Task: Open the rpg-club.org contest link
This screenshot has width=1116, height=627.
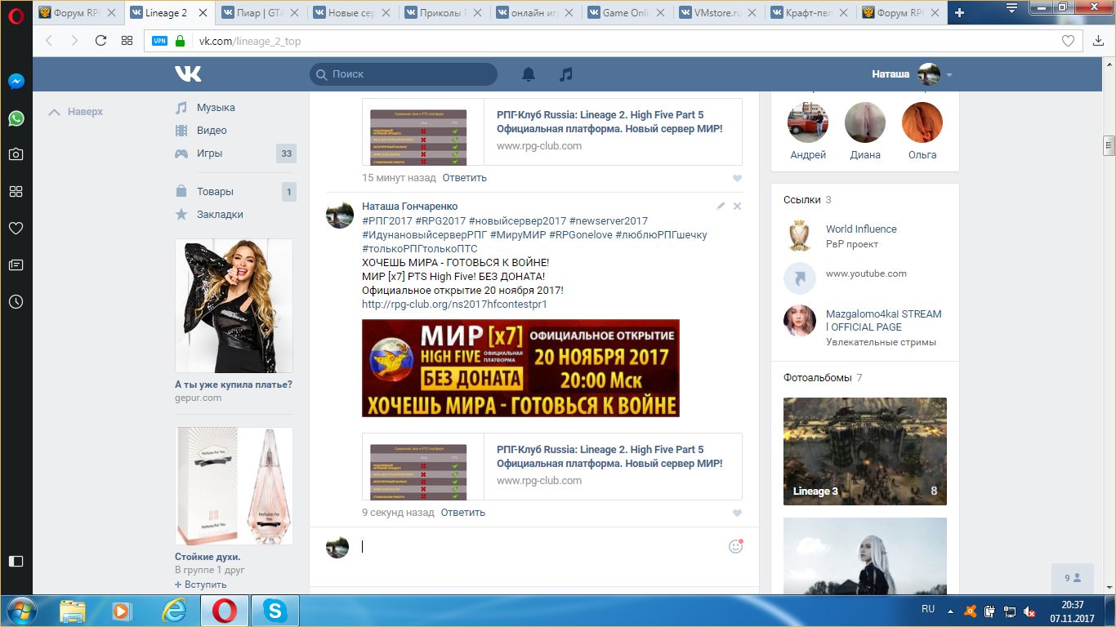Action: pyautogui.click(x=454, y=305)
